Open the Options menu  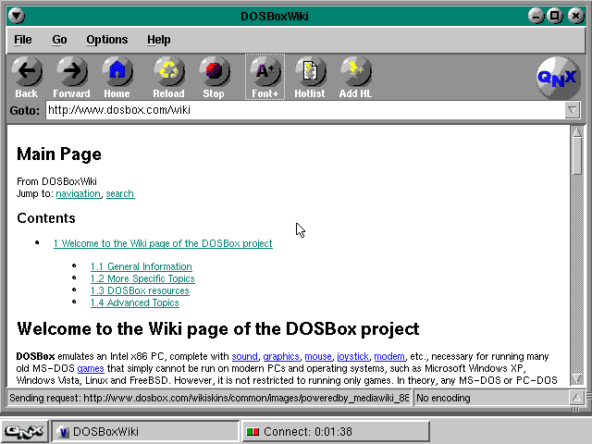point(107,40)
